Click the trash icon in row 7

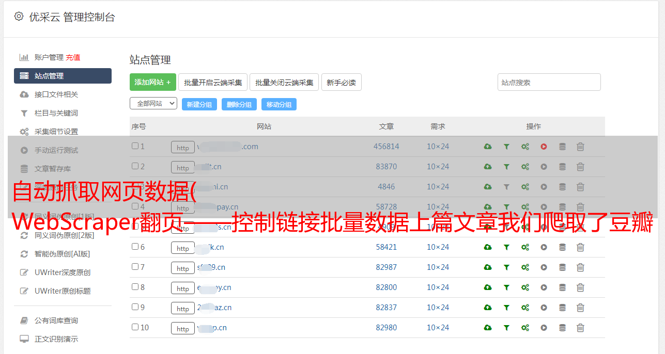point(580,267)
